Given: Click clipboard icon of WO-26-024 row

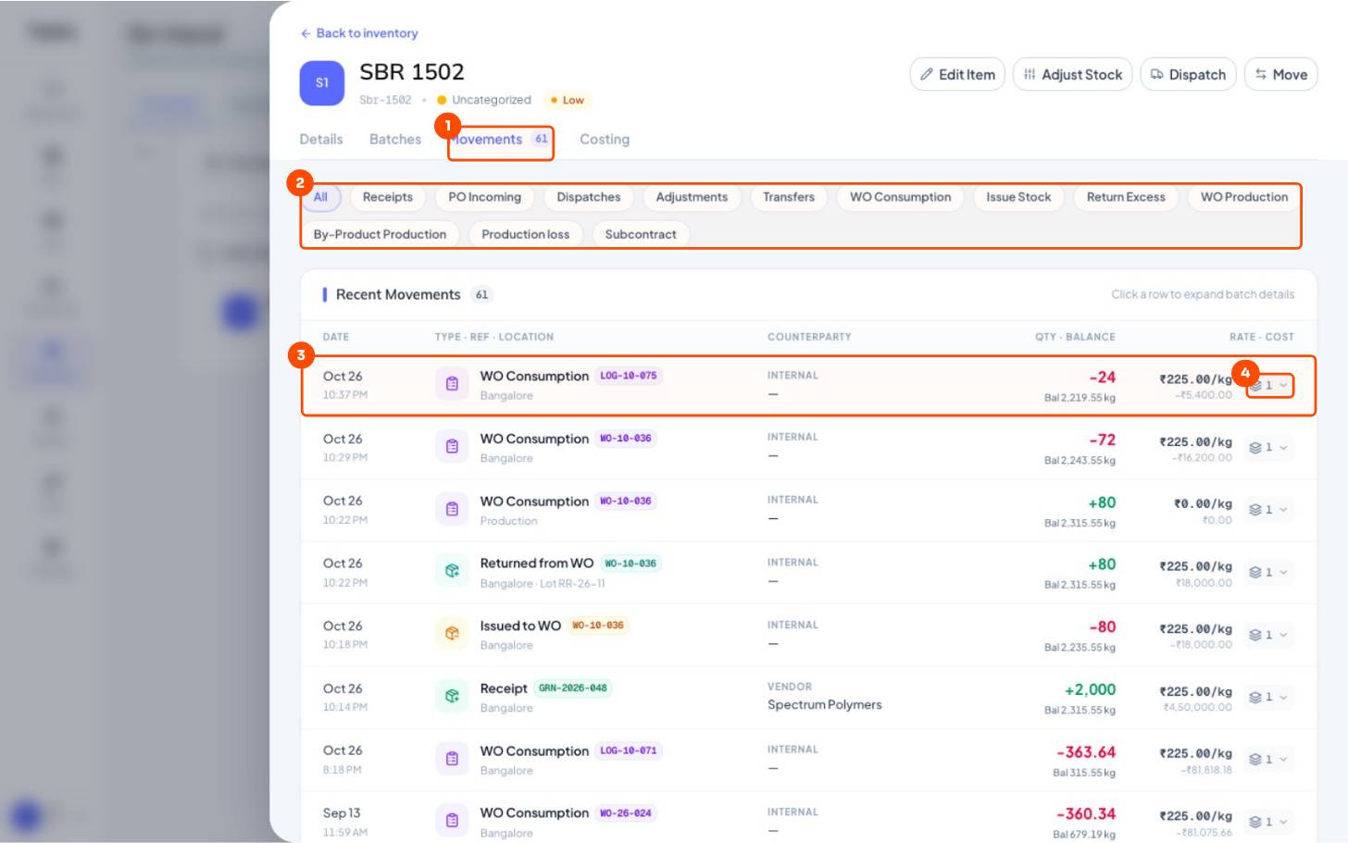Looking at the screenshot, I should (452, 821).
